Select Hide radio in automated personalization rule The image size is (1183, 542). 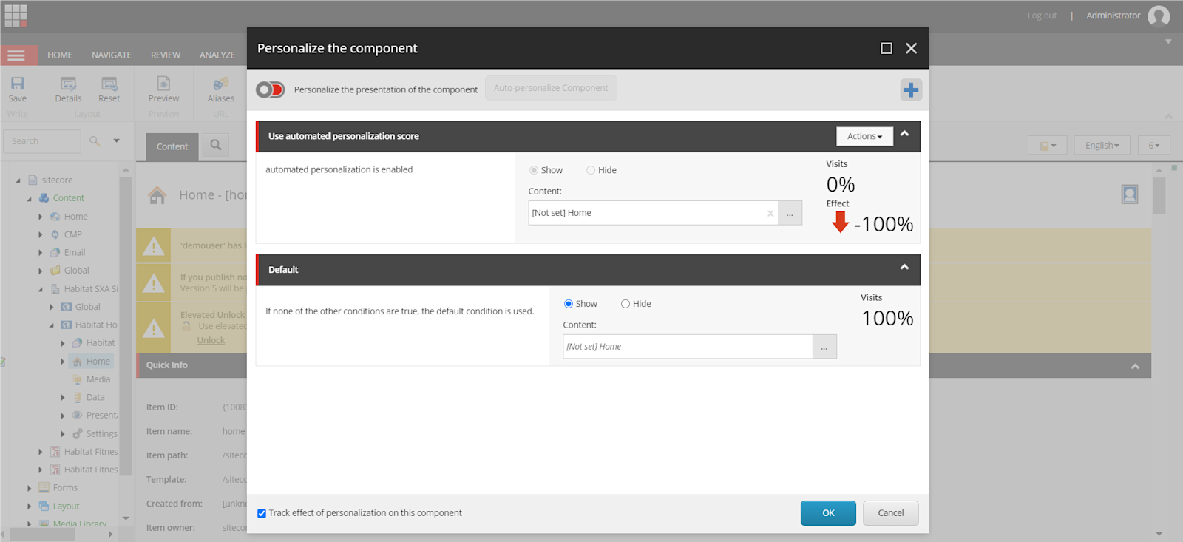tap(591, 170)
